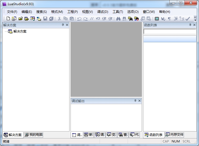
Task: Click the Save floppy disk icon
Action: point(45,19)
